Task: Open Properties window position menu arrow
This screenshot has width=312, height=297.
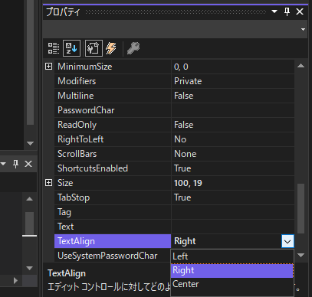Action: click(274, 11)
